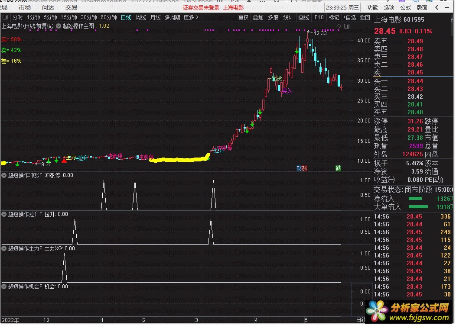Select the 周线 weekly period
The image size is (456, 325).
pyautogui.click(x=141, y=17)
